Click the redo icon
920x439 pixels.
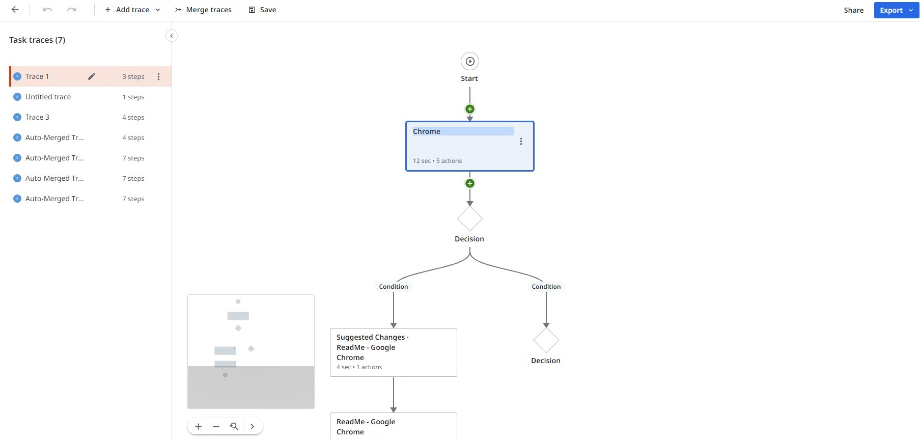72,10
